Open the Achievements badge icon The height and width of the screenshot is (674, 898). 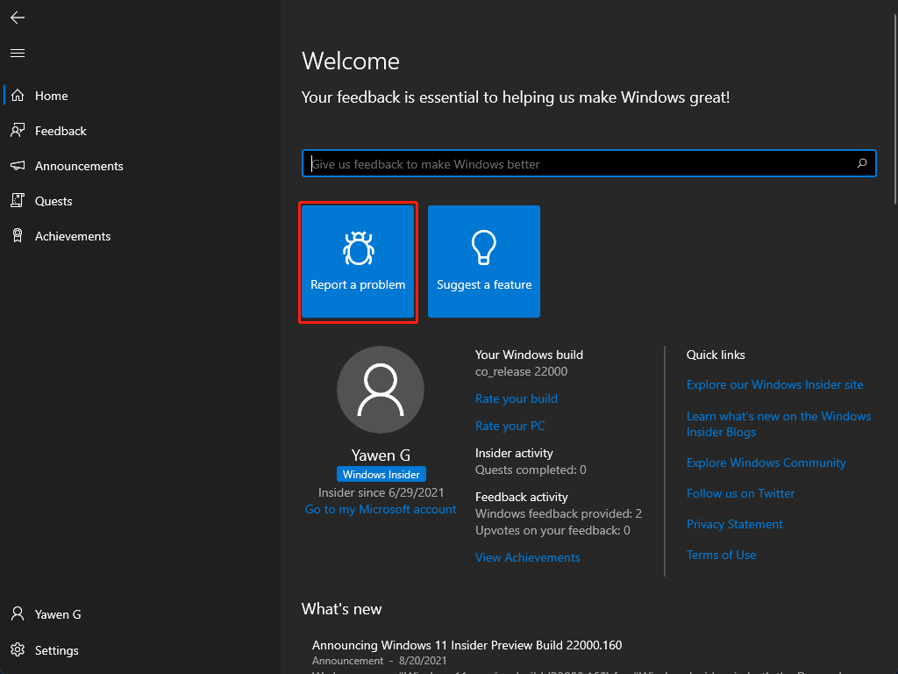pyautogui.click(x=18, y=236)
